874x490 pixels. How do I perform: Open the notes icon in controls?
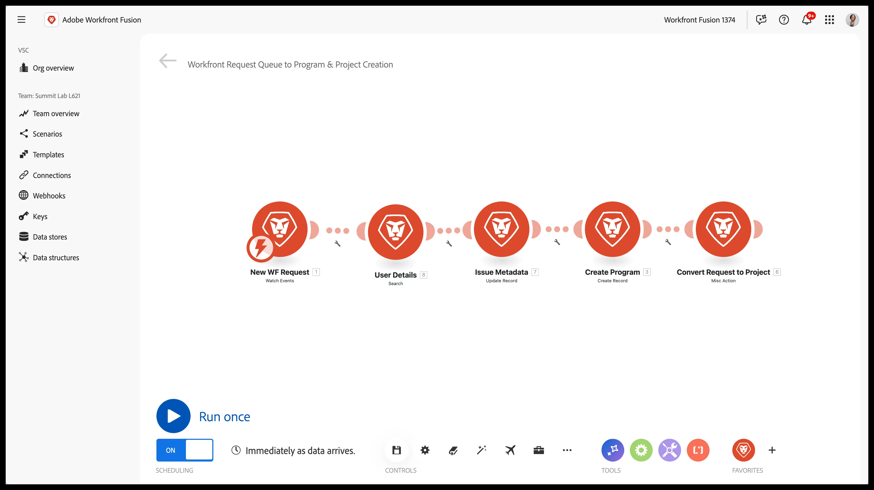453,450
